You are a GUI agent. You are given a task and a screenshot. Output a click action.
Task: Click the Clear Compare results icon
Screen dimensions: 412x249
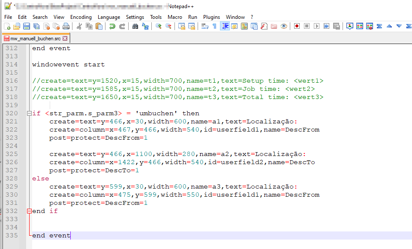(370, 26)
